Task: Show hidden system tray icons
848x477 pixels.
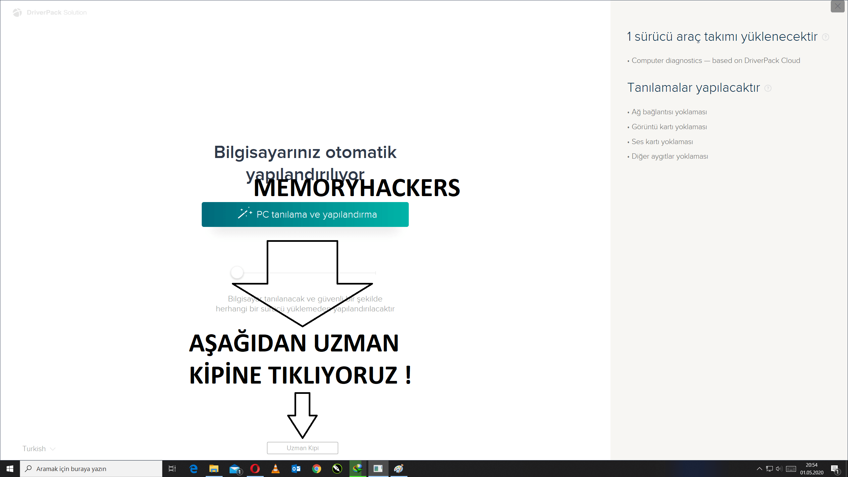Action: pos(760,469)
